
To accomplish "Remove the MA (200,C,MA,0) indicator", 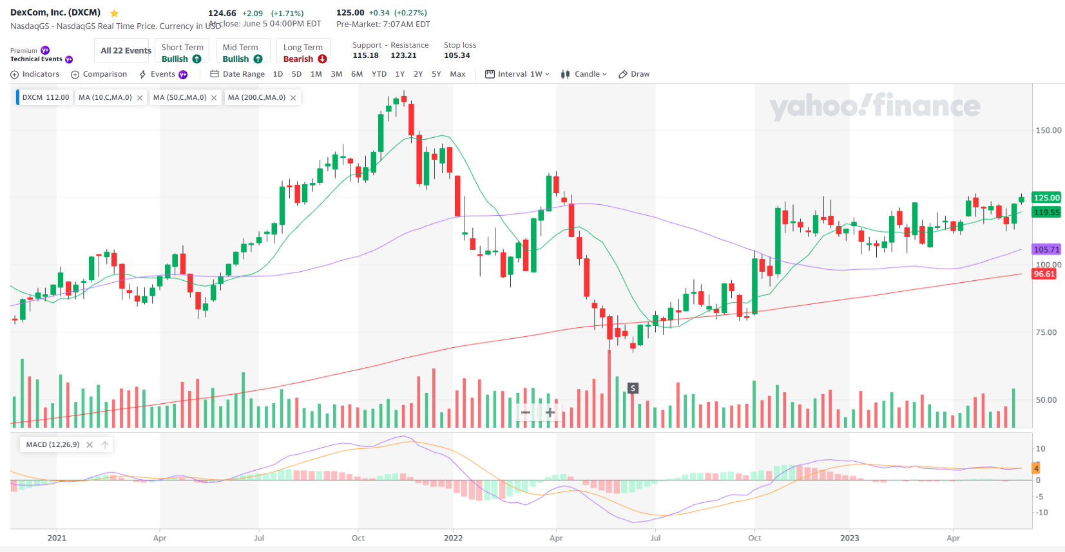I will [293, 98].
